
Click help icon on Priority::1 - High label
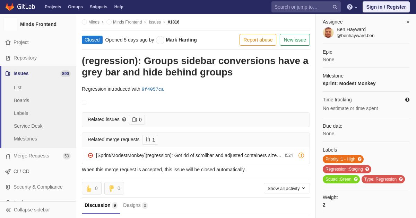[x=359, y=159]
